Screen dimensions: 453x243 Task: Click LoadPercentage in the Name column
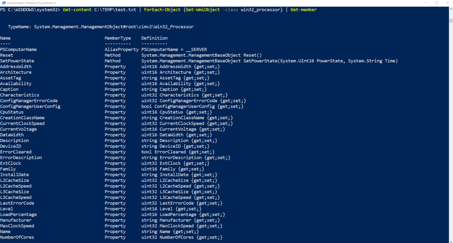(x=18, y=214)
